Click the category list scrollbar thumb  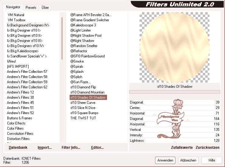coord(62,39)
